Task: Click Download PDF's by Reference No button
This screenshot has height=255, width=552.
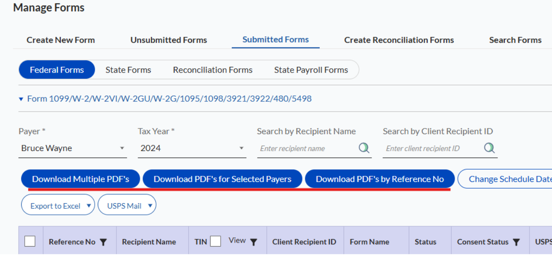Action: 380,178
